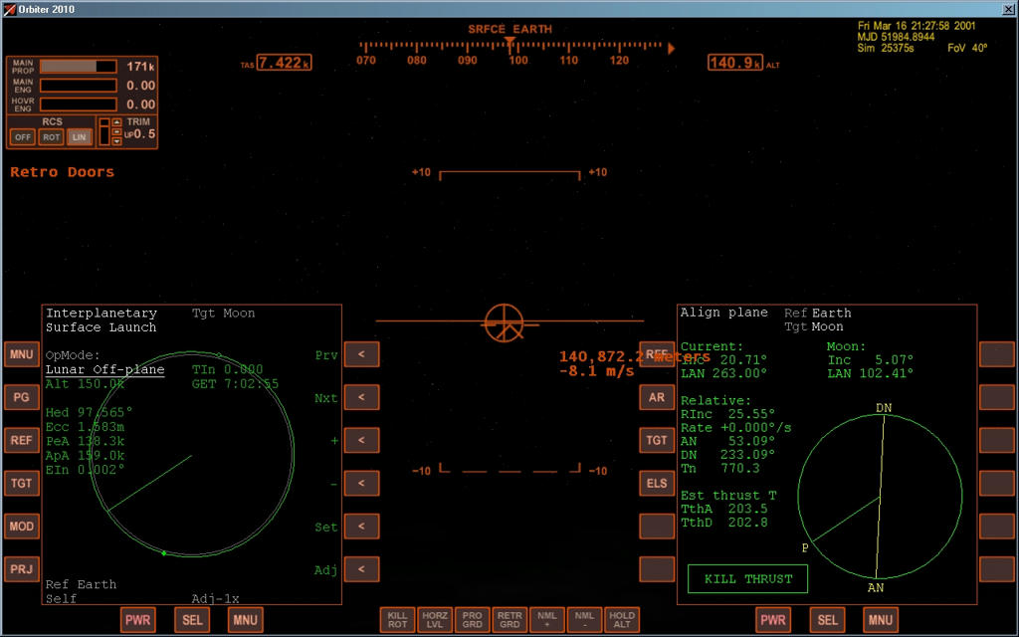Viewport: 1019px width, 637px height.
Task: Activate PRO GRD prograde autopilot
Action: pyautogui.click(x=473, y=619)
